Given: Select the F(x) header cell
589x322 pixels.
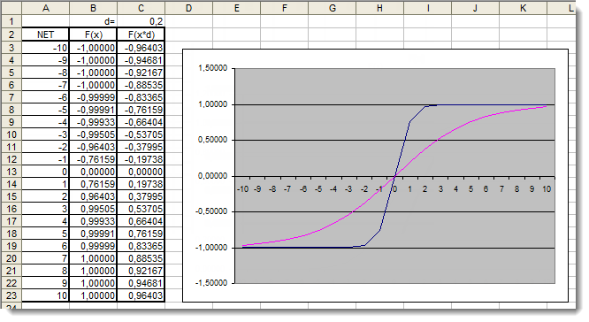Looking at the screenshot, I should point(93,34).
